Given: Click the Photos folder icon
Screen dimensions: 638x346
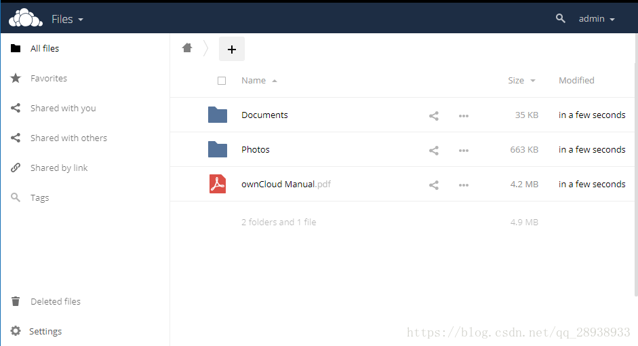Looking at the screenshot, I should 218,149.
